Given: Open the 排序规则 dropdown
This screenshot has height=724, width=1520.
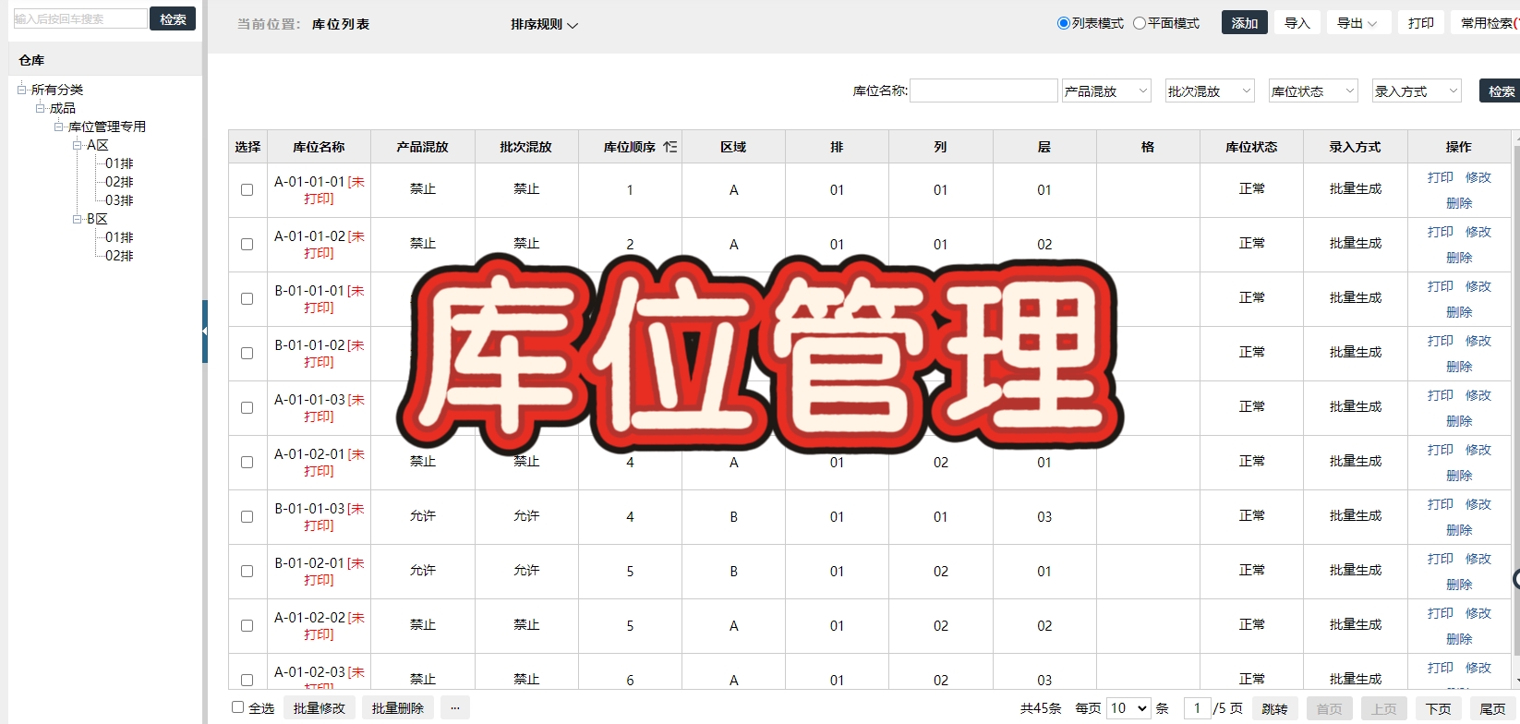Looking at the screenshot, I should (544, 25).
